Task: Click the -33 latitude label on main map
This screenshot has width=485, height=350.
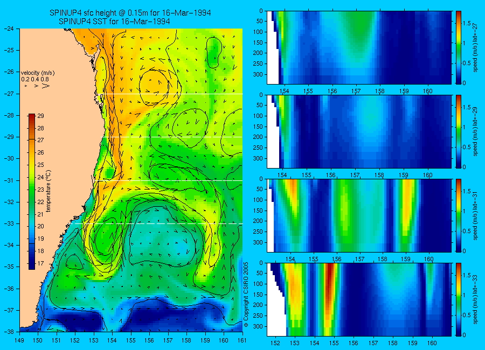Action: [x=9, y=223]
